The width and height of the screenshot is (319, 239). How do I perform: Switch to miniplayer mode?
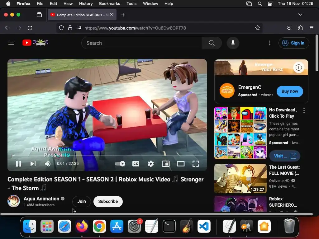pyautogui.click(x=166, y=164)
